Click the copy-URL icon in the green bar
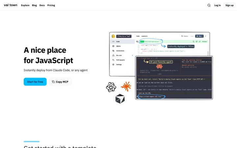 194,41
